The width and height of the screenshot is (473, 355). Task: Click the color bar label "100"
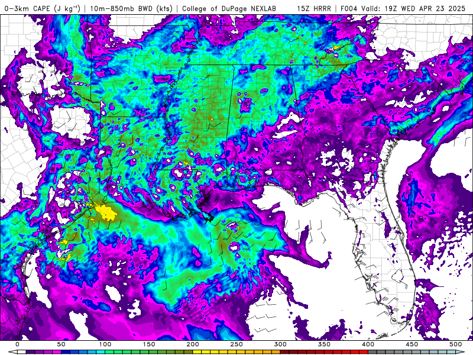(105, 344)
